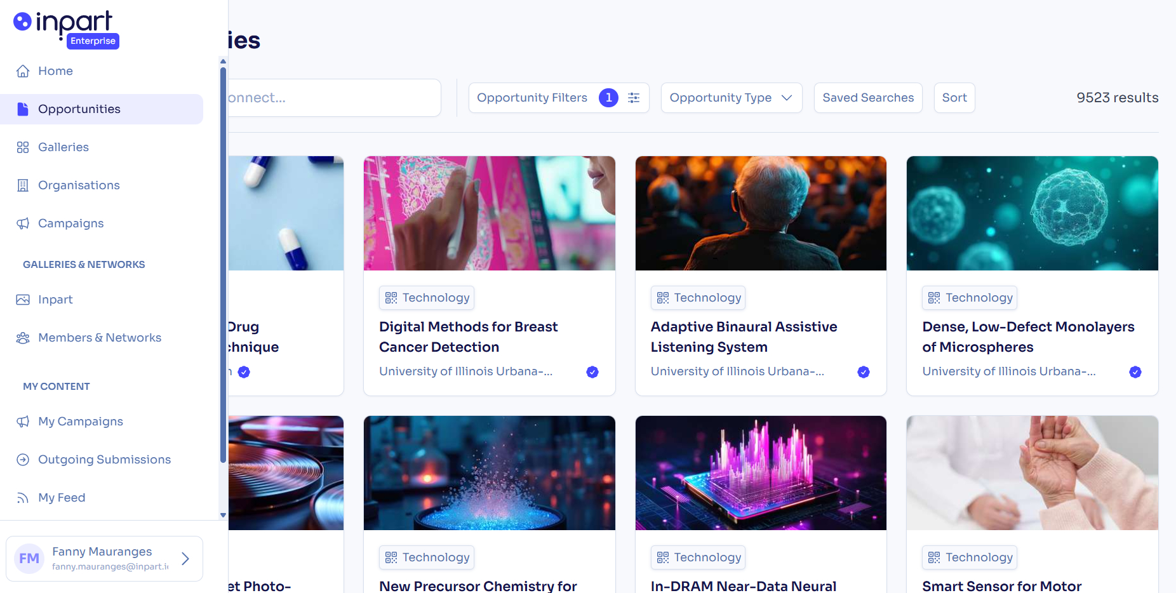Image resolution: width=1176 pixels, height=593 pixels.
Task: Click the Members & Networks people icon
Action: (x=23, y=338)
